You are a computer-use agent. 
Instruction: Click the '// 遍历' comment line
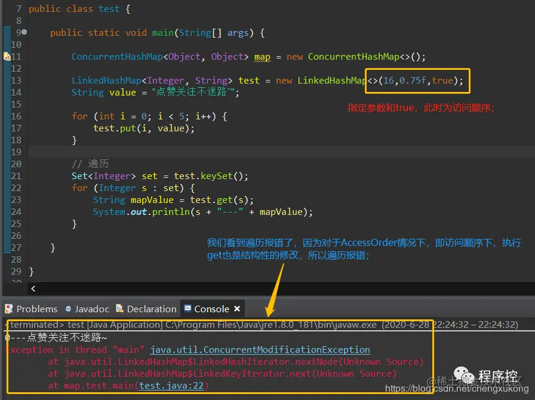click(x=90, y=164)
